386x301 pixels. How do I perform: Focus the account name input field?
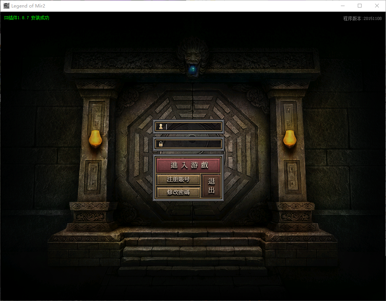(193, 126)
